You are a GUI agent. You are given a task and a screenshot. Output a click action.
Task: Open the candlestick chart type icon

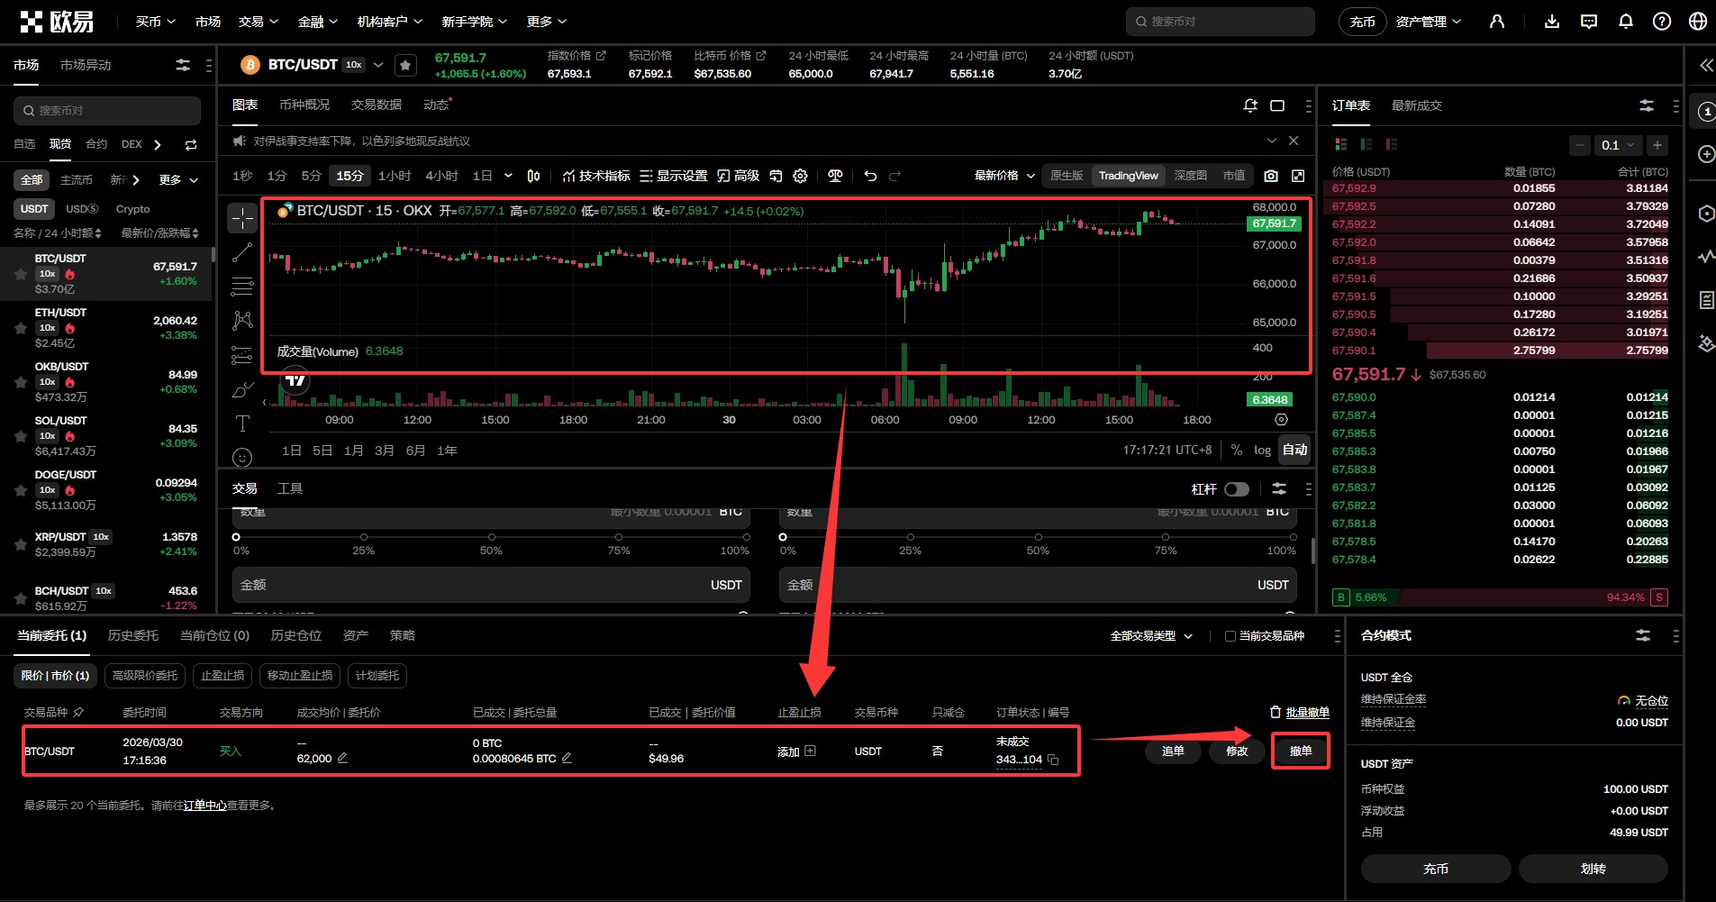pyautogui.click(x=533, y=176)
